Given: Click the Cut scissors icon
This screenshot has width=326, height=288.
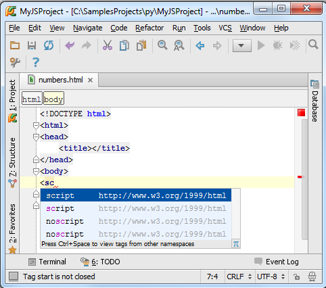Looking at the screenshot, I should pyautogui.click(x=108, y=45).
